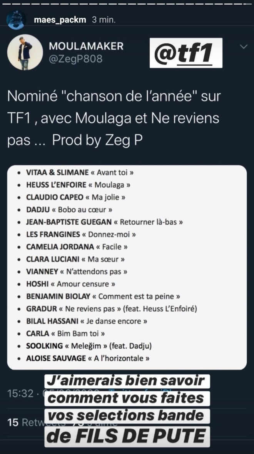
Task: Expand the tweet options chevron
Action: click(x=243, y=47)
